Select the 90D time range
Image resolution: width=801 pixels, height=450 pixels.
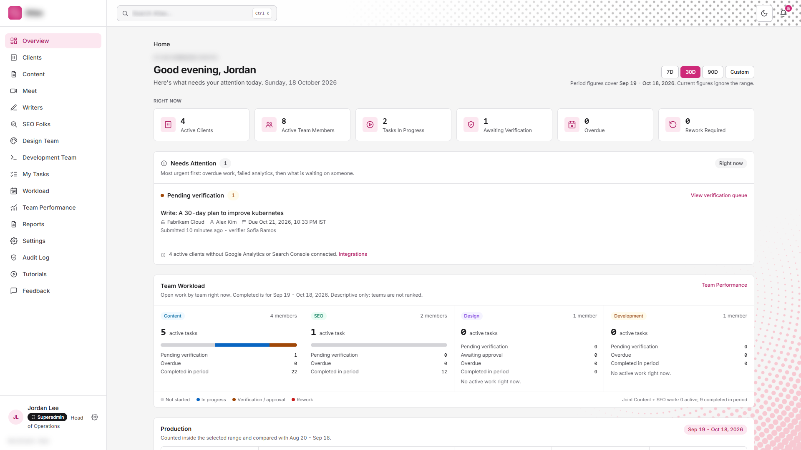coord(713,72)
